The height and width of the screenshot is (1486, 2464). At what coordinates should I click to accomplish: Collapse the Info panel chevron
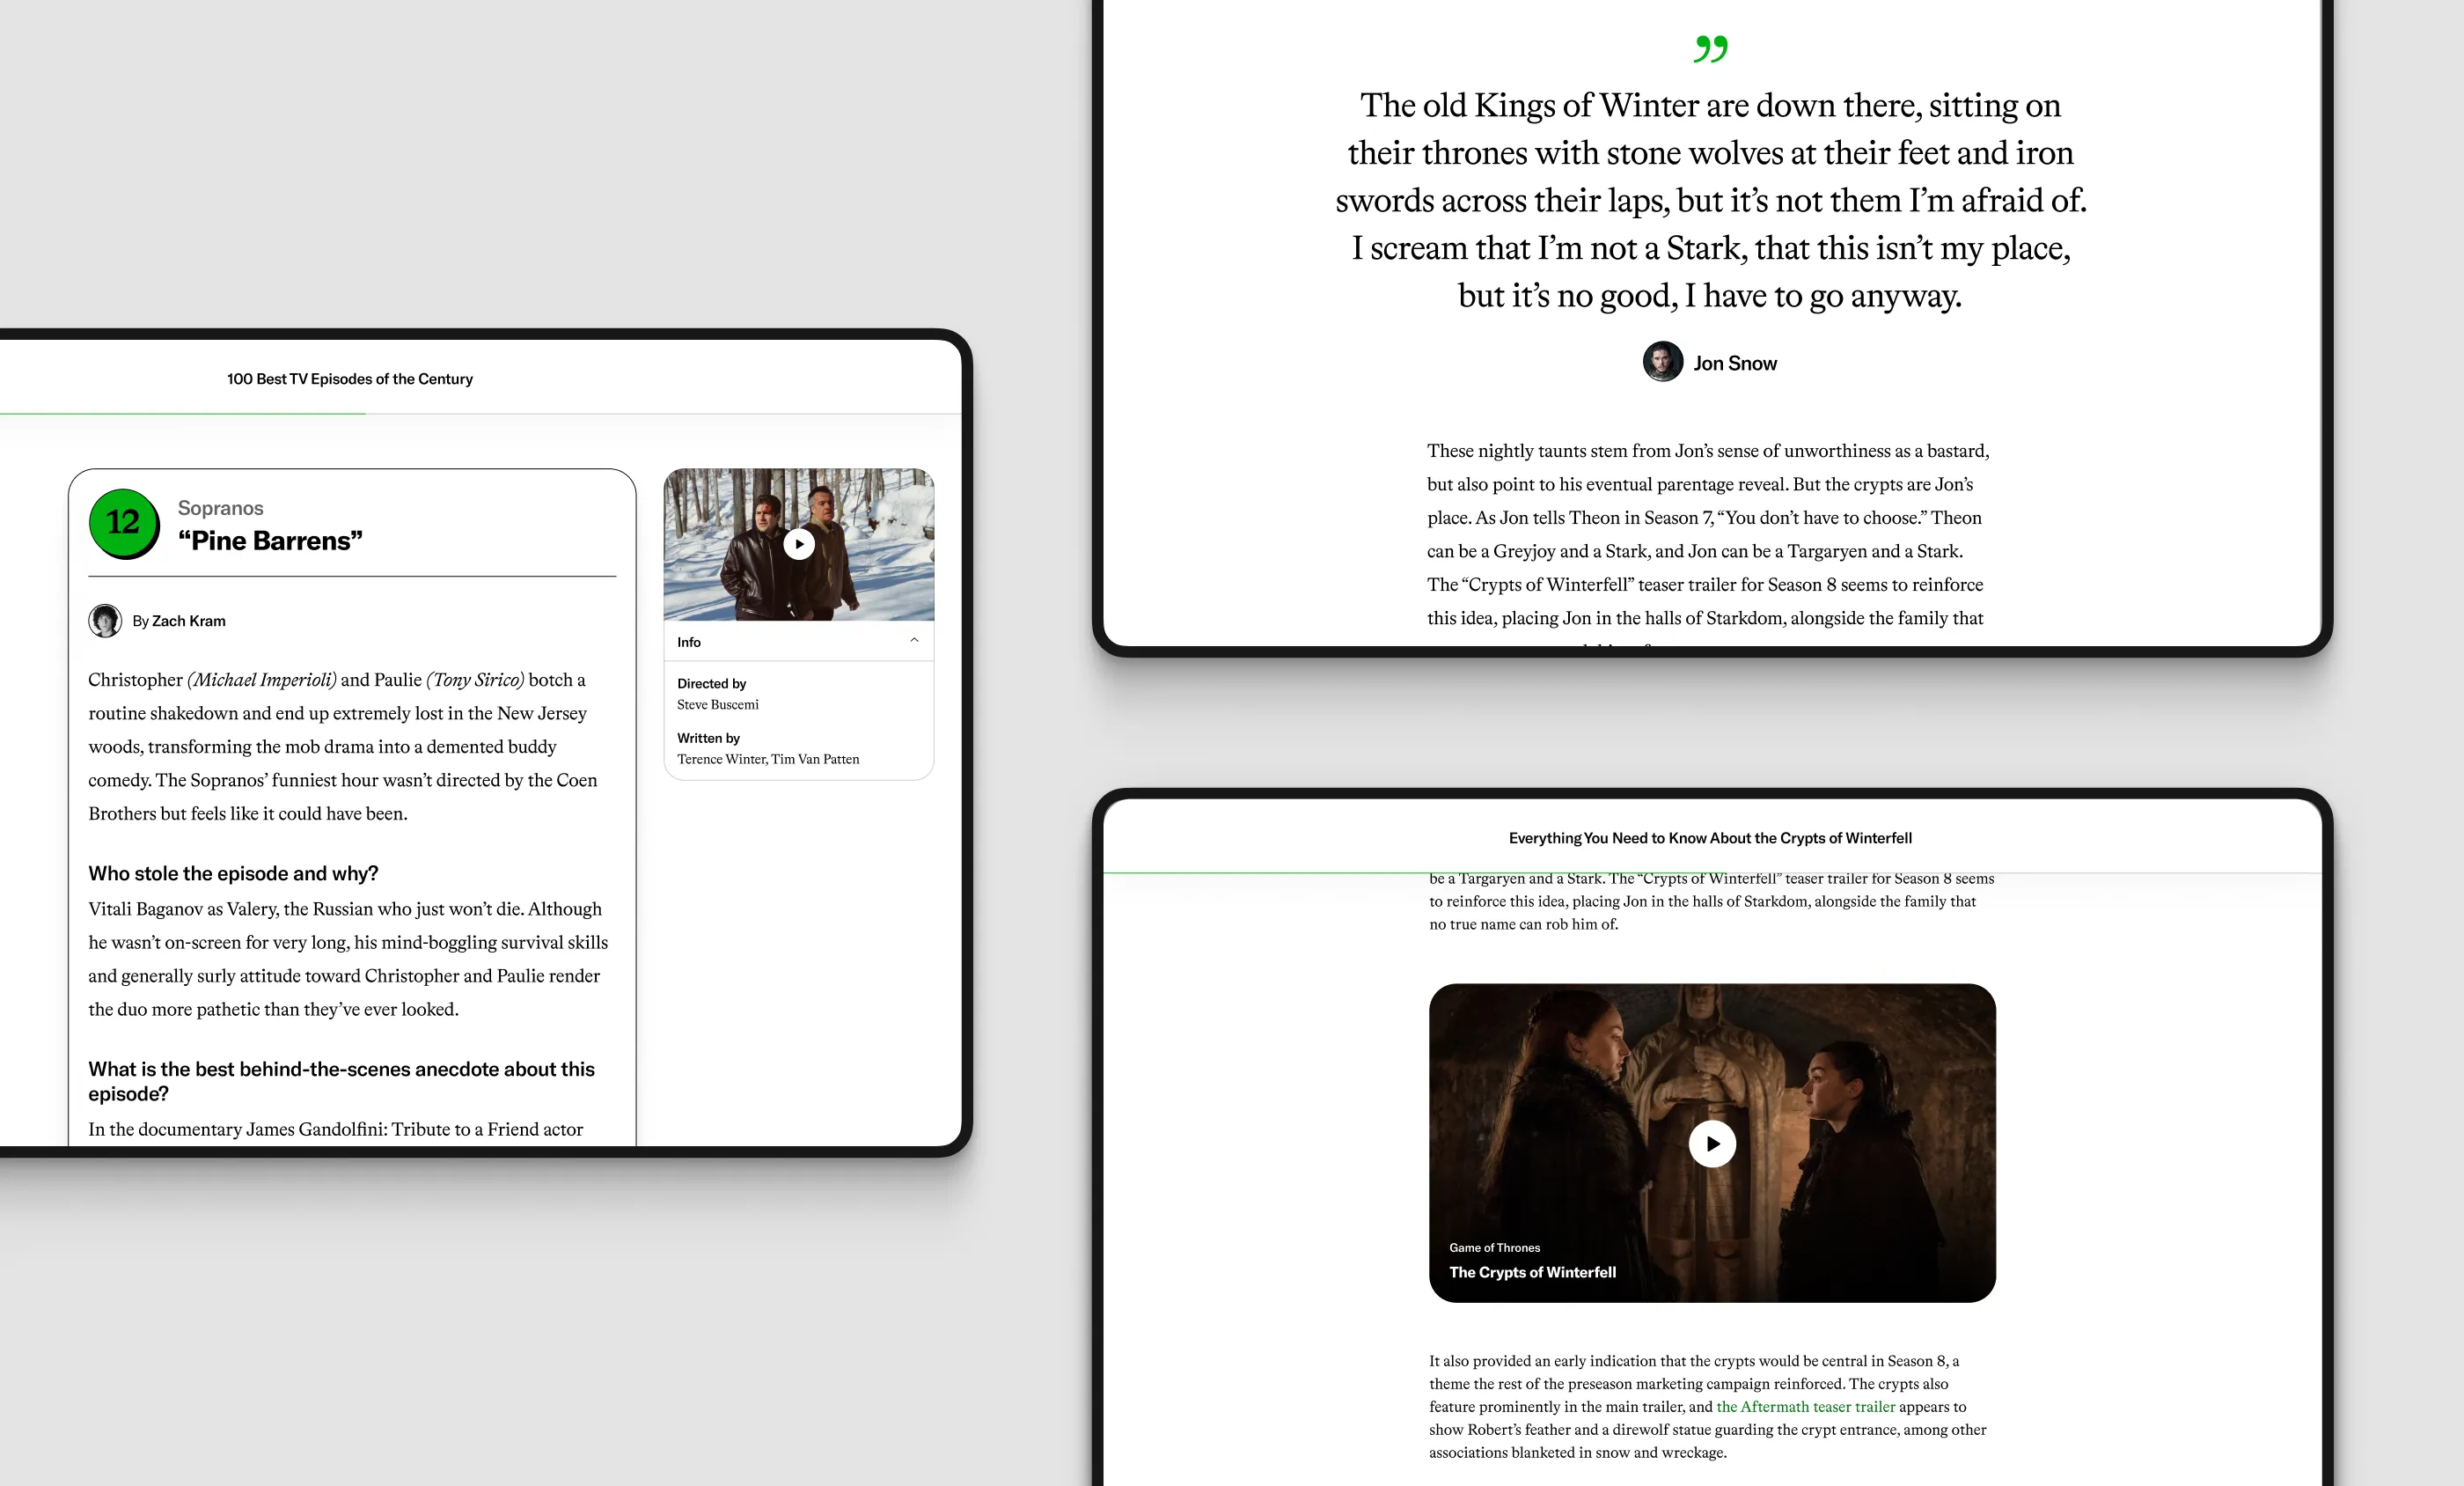point(913,642)
